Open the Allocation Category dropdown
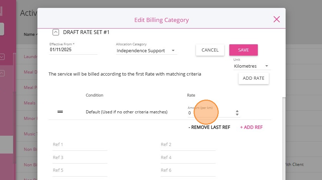322x180 pixels. pos(146,51)
